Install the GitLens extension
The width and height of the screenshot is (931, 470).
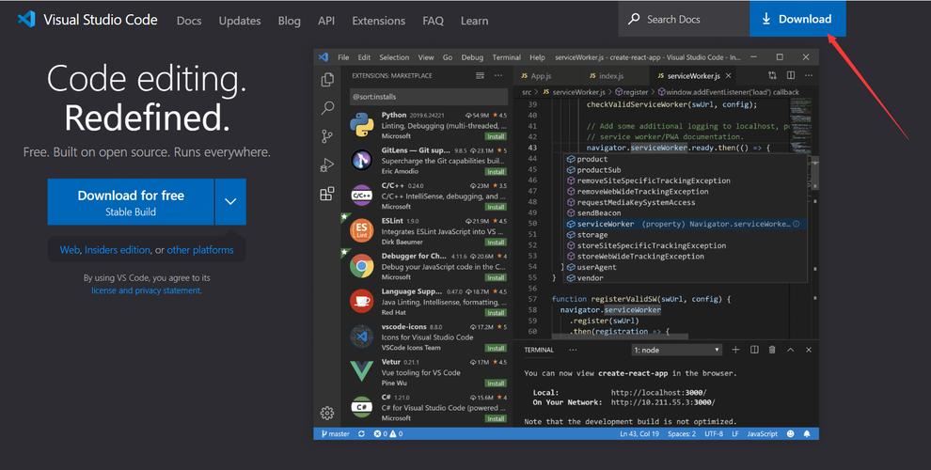[496, 171]
